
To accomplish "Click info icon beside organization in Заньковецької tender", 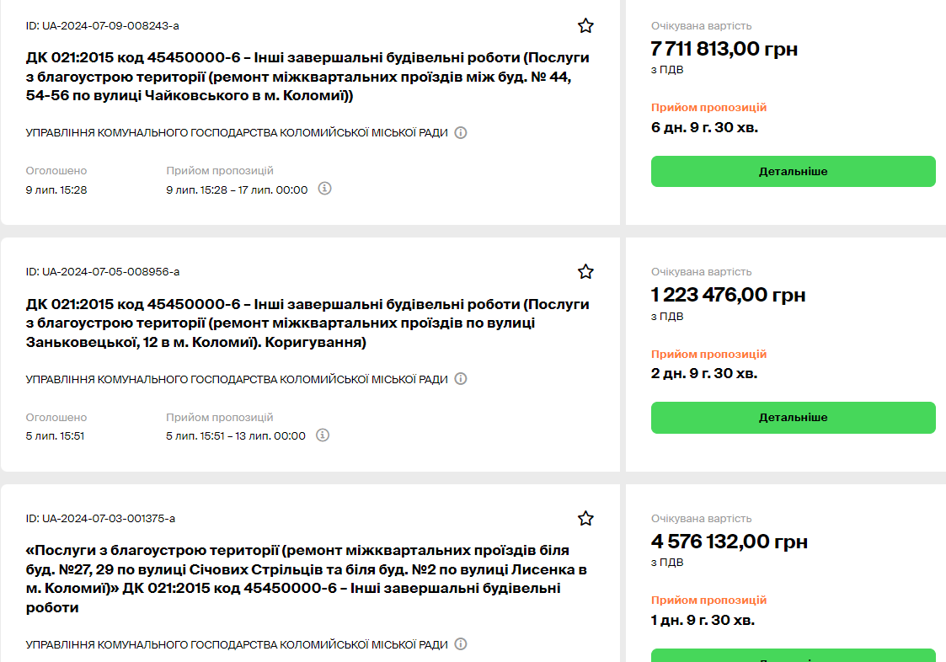I will (x=461, y=379).
